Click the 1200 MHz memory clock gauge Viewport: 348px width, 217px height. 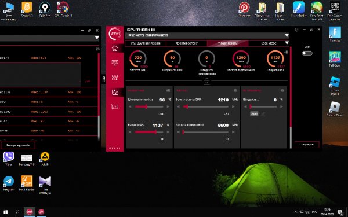[x=241, y=59]
